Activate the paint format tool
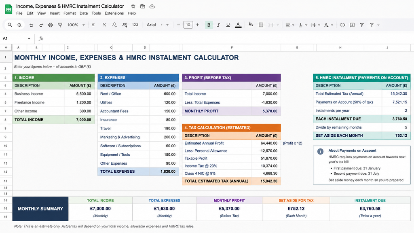Viewport: 414px width, 233px height. (x=60, y=25)
